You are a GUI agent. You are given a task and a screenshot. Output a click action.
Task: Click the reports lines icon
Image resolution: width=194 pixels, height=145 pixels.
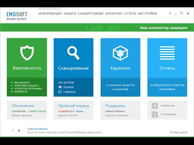167,53
